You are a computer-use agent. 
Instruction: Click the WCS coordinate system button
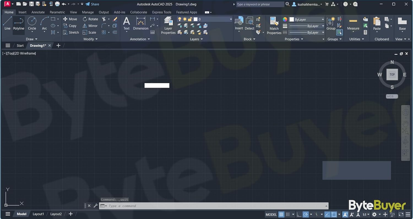click(x=392, y=96)
